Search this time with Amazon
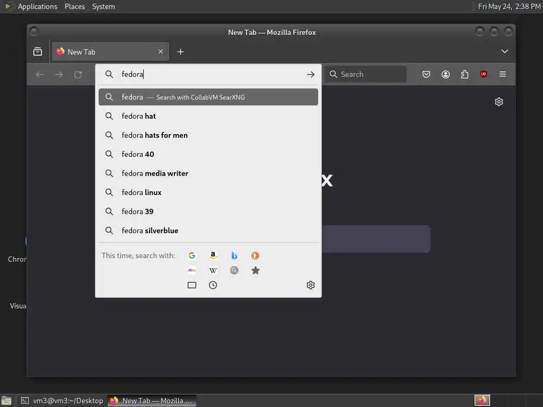 pos(213,255)
